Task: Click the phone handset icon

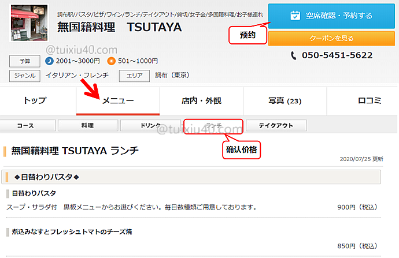Action: tap(293, 55)
